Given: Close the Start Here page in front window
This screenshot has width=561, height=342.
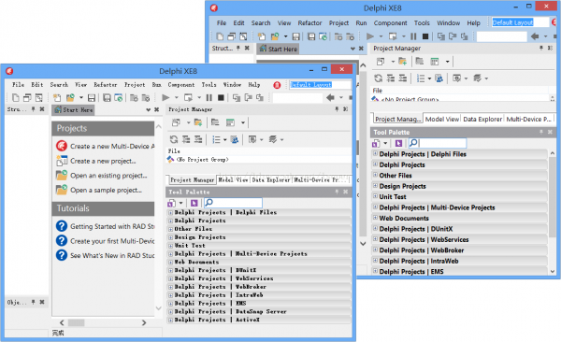Looking at the screenshot, I should tap(156, 110).
